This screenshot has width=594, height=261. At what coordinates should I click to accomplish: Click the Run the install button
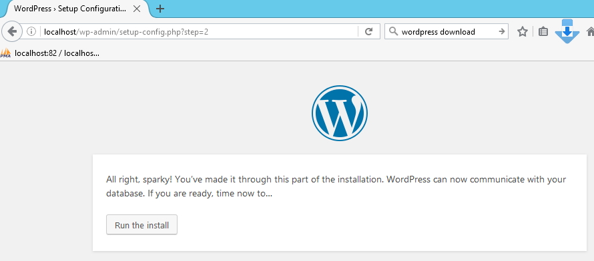coord(141,225)
